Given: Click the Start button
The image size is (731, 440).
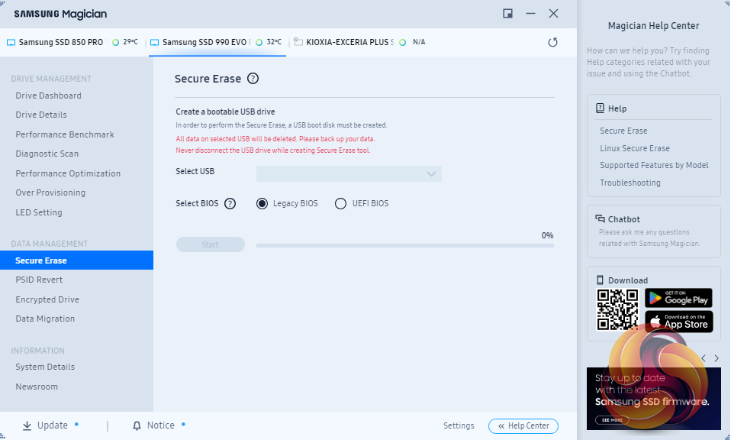Looking at the screenshot, I should 211,244.
